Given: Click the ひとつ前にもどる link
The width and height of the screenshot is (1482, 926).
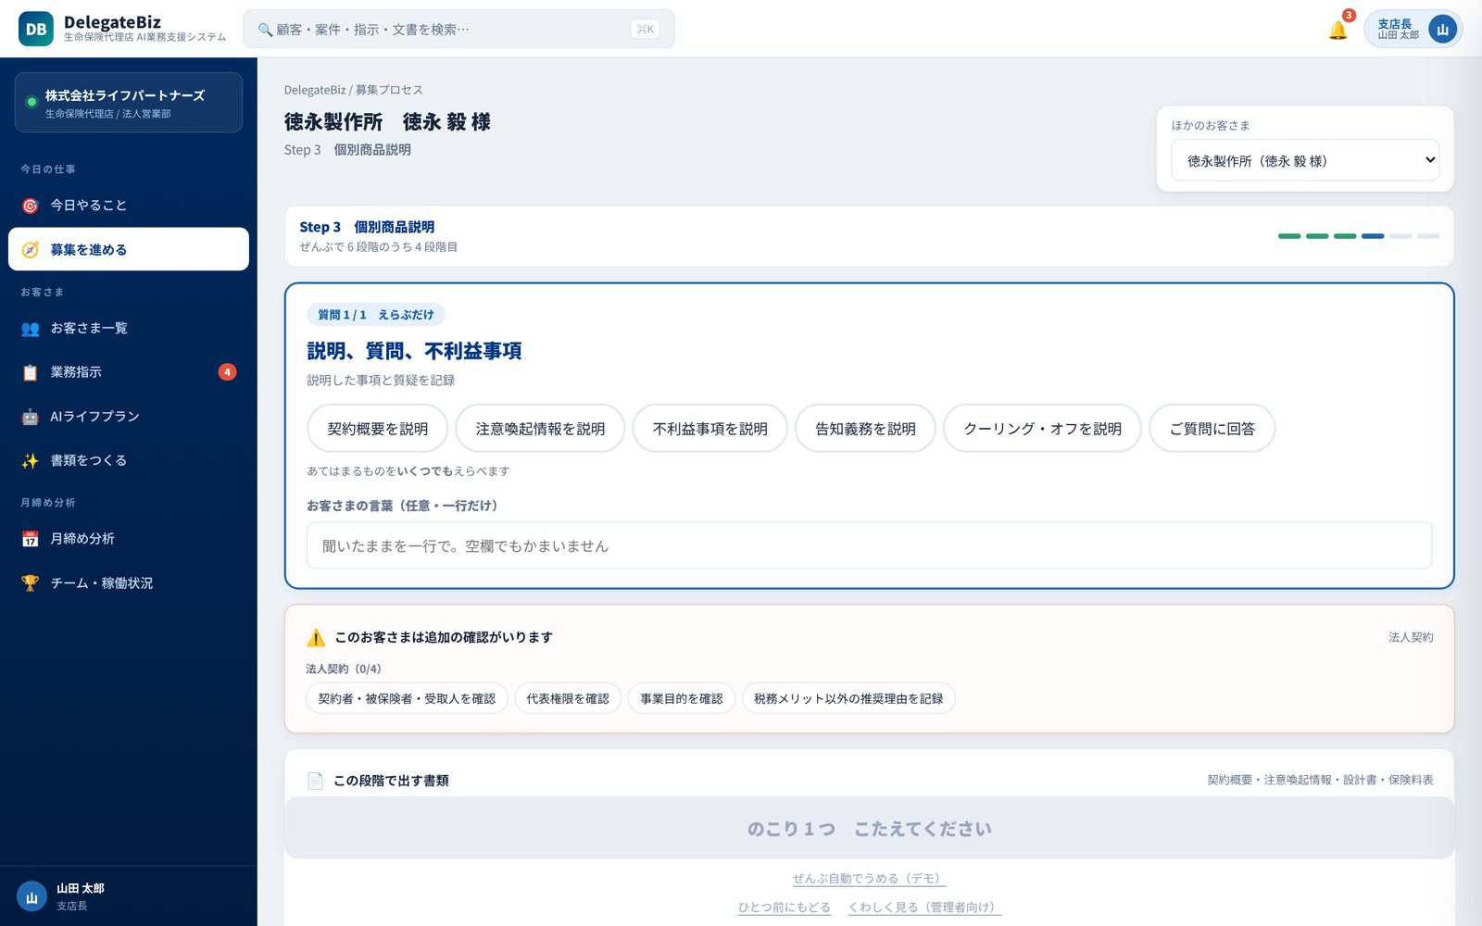Looking at the screenshot, I should [785, 907].
